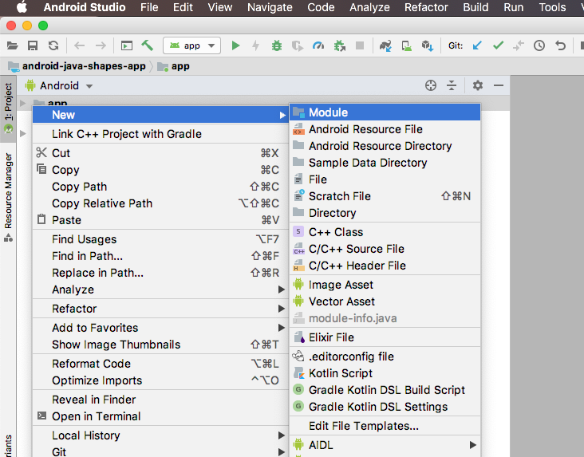Click the Debug bug icon
Screen dimensions: 584x457
(277, 45)
